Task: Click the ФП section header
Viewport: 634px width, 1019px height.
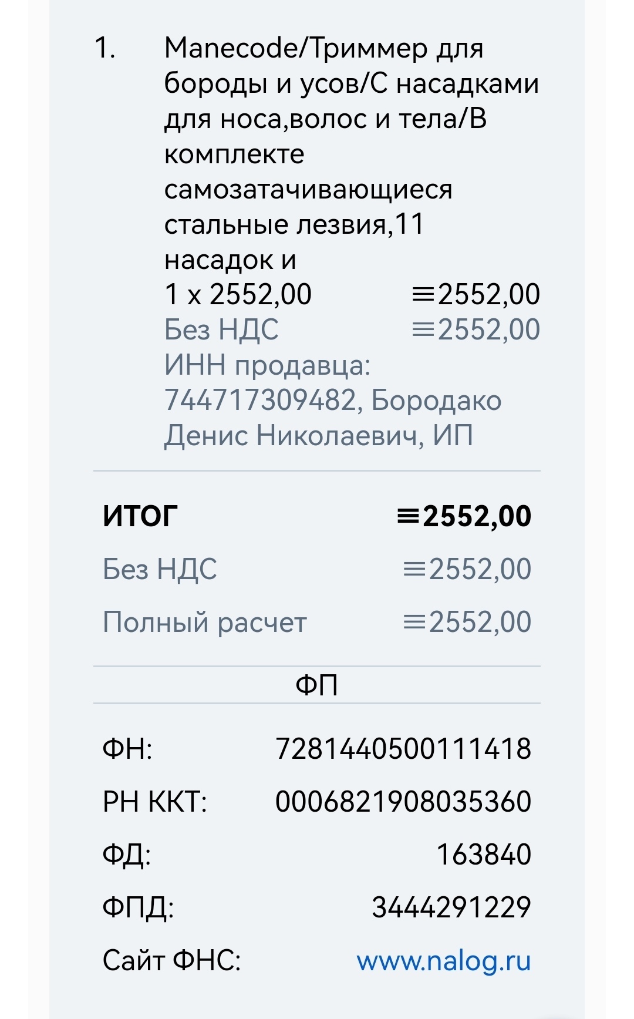Action: (x=316, y=685)
